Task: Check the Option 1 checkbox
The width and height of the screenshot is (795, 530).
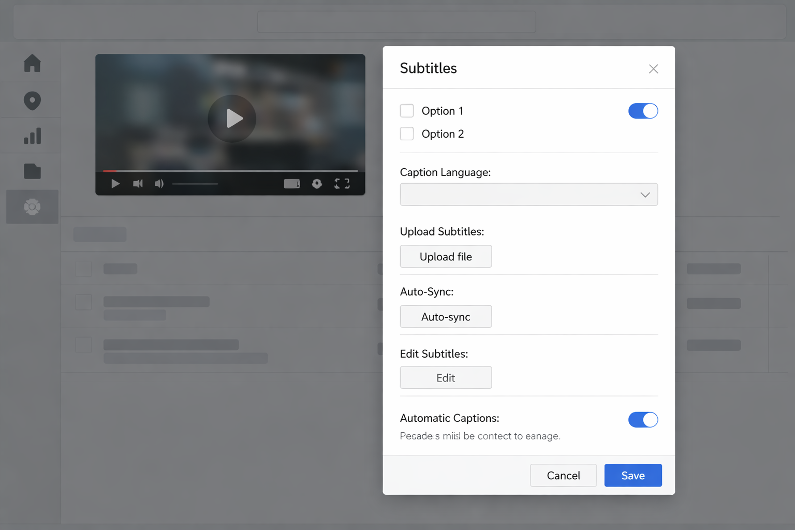Action: pyautogui.click(x=407, y=111)
